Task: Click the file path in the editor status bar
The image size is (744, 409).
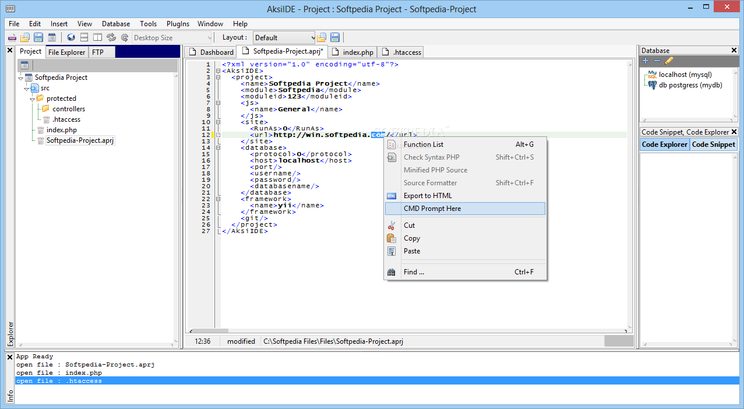Action: point(333,341)
